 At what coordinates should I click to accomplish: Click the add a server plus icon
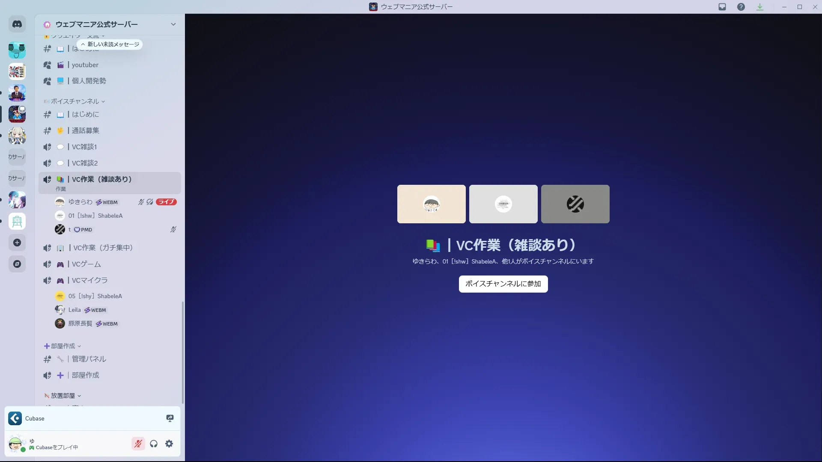pos(17,243)
